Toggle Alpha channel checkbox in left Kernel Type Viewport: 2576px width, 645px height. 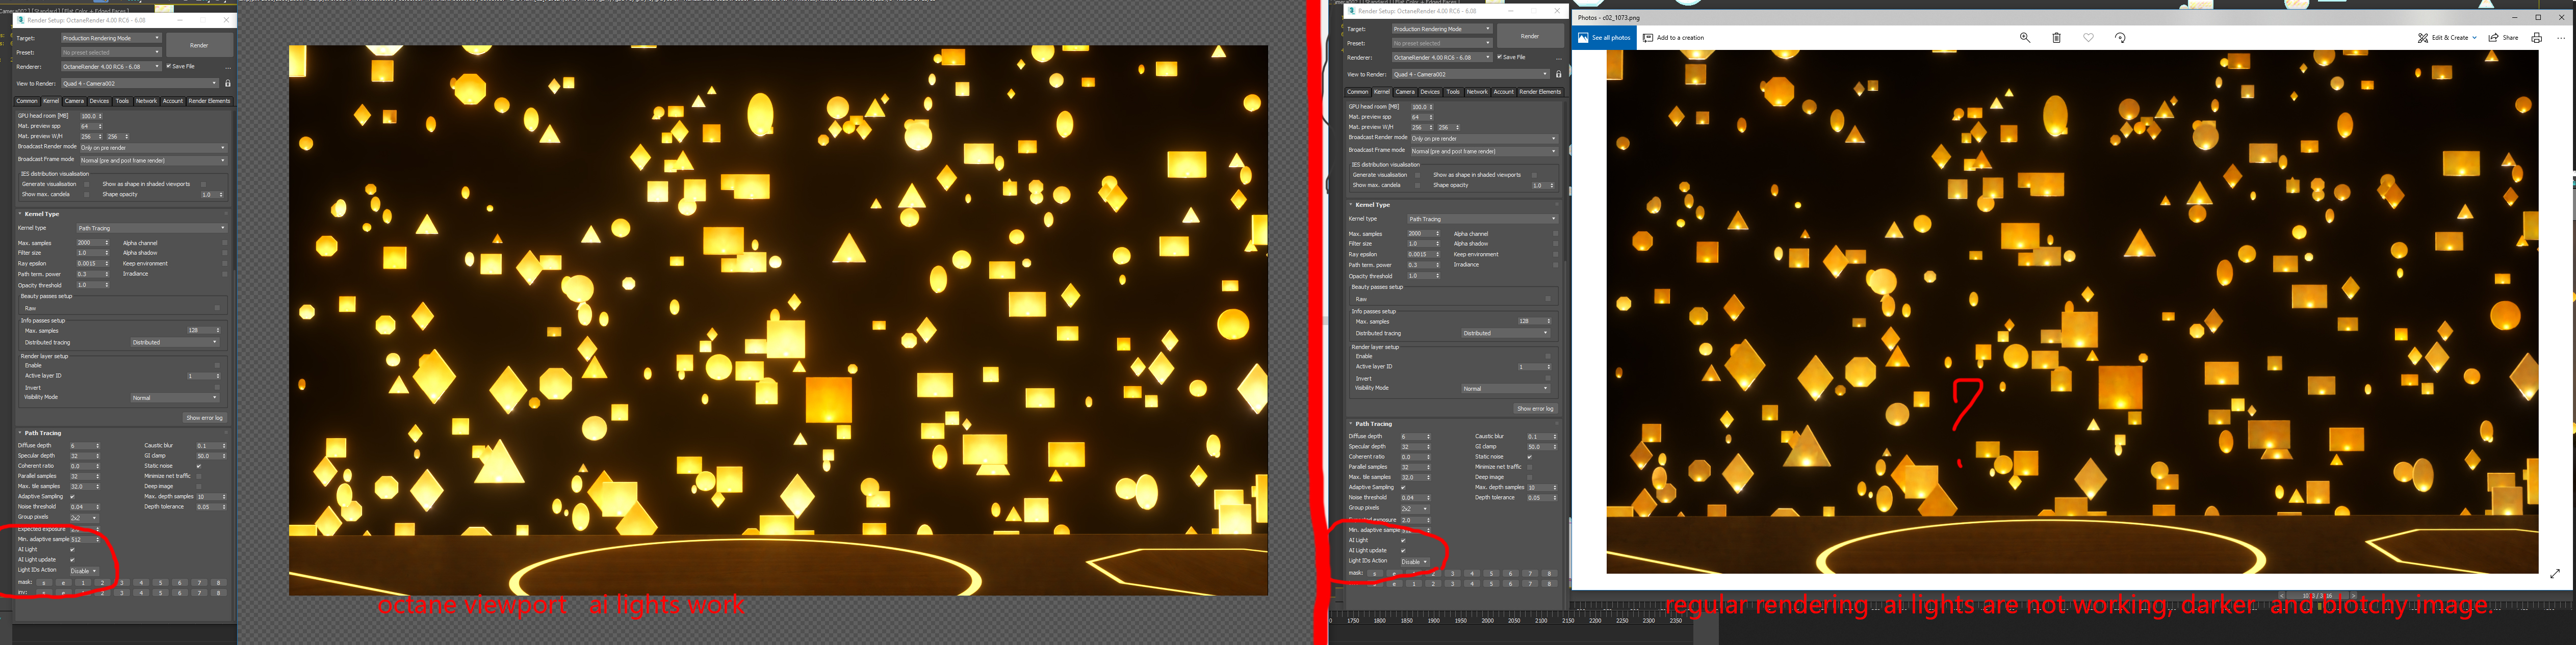[224, 243]
